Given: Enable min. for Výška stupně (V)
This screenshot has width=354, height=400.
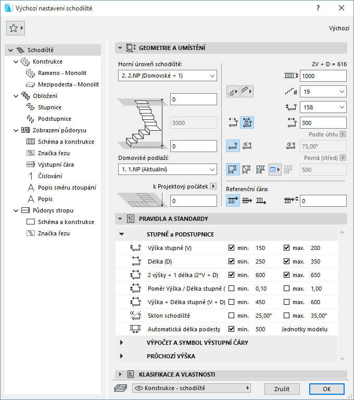Looking at the screenshot, I should point(231,248).
